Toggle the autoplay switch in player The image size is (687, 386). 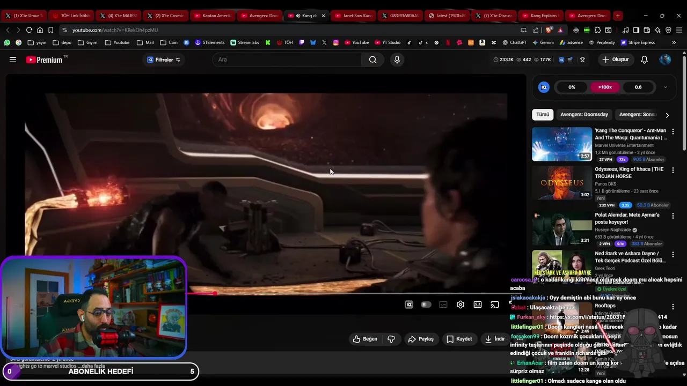pyautogui.click(x=426, y=305)
